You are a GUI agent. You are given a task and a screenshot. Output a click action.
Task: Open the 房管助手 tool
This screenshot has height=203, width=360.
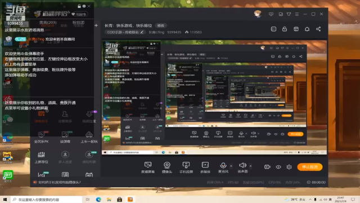click(65, 117)
